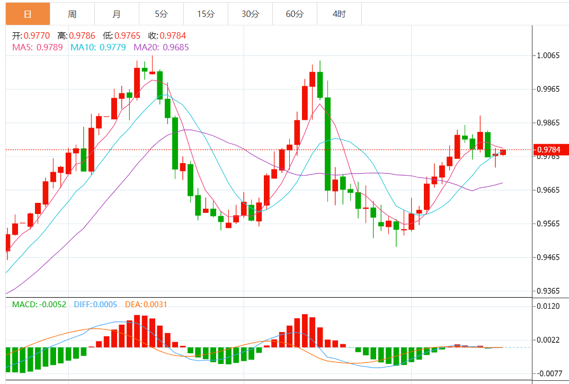Click the MA10: 0.9779 indicator label

pos(98,47)
